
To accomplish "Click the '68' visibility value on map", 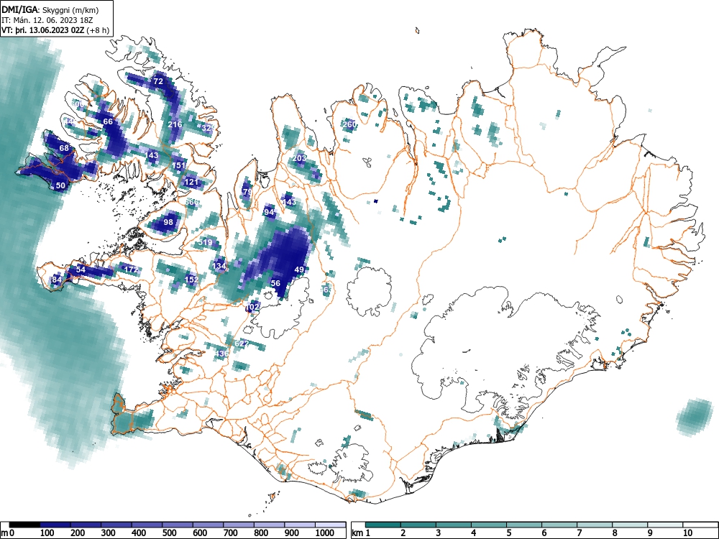I will coord(64,148).
